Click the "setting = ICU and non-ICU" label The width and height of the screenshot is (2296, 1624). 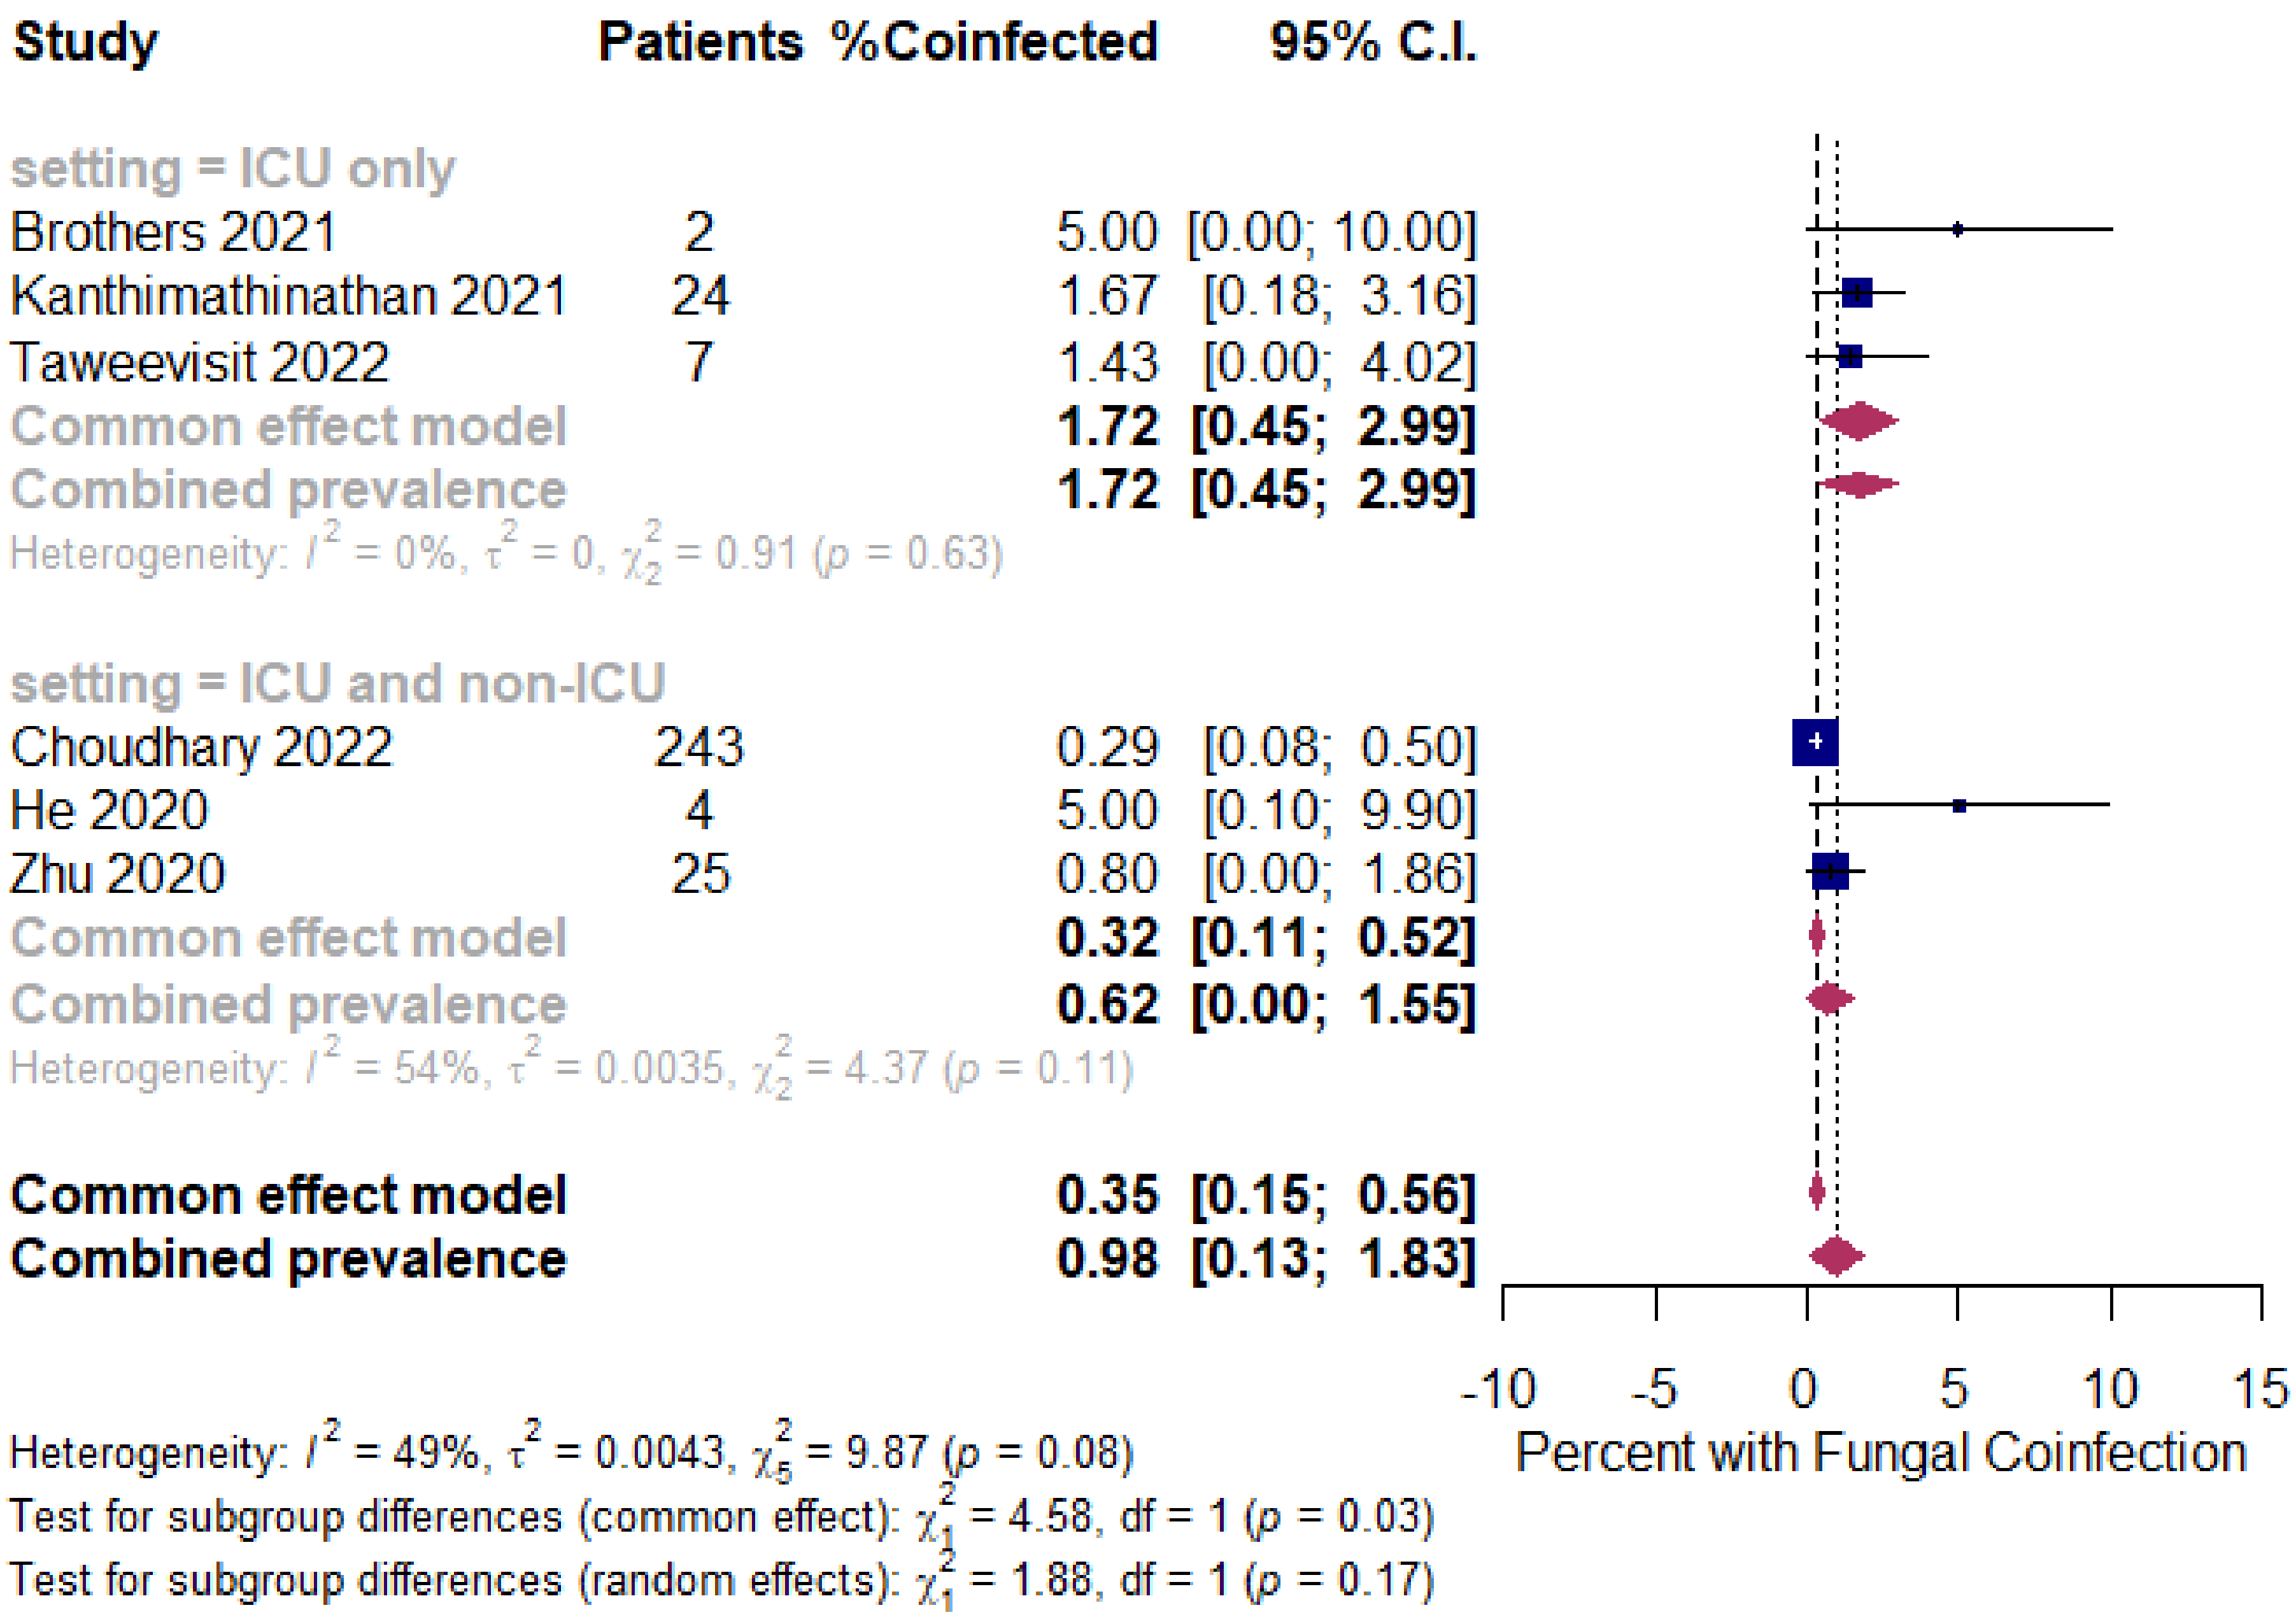coord(337,684)
